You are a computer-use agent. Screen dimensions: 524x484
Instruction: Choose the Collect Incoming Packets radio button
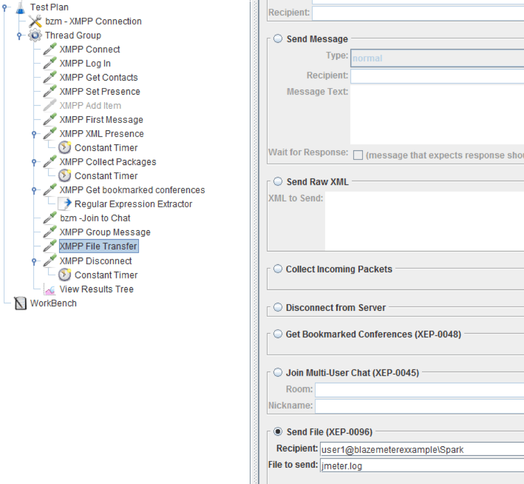pyautogui.click(x=278, y=269)
